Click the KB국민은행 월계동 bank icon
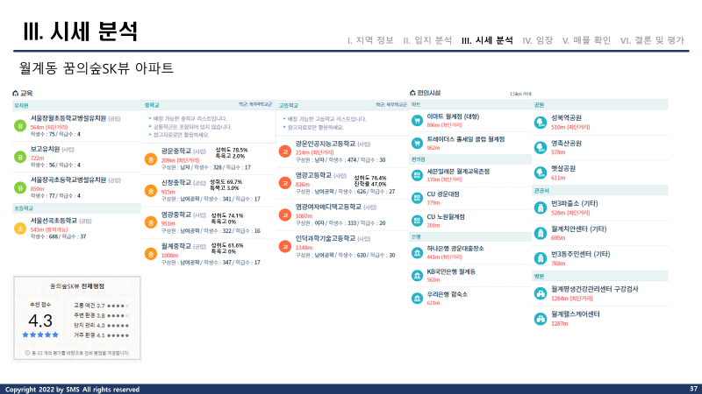The height and width of the screenshot is (394, 702). click(417, 276)
